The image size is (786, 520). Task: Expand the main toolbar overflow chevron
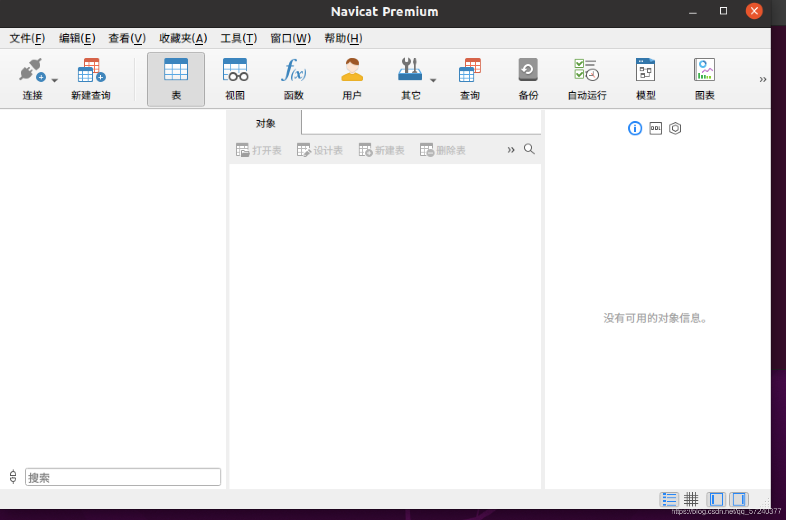click(763, 79)
